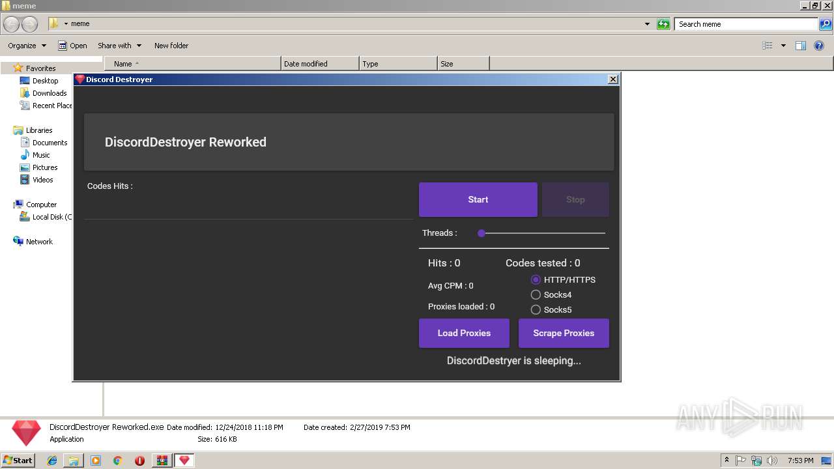
Task: Click the taskbar clock 7:53 PM
Action: click(800, 461)
